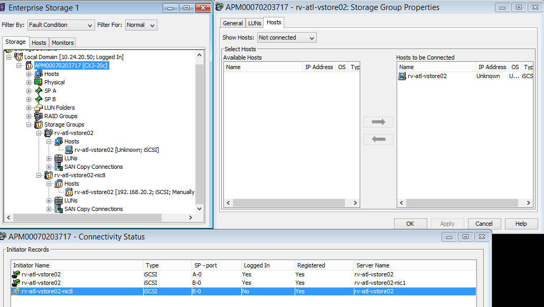Click the host icon in Hosts to be Connected
This screenshot has height=307, width=544.
pos(402,76)
